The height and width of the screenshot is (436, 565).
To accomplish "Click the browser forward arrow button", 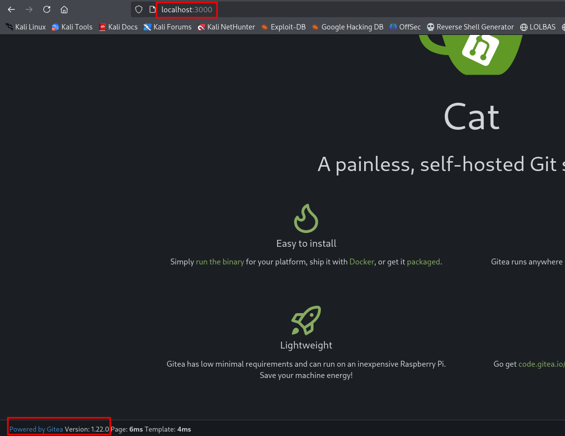I will coord(29,9).
